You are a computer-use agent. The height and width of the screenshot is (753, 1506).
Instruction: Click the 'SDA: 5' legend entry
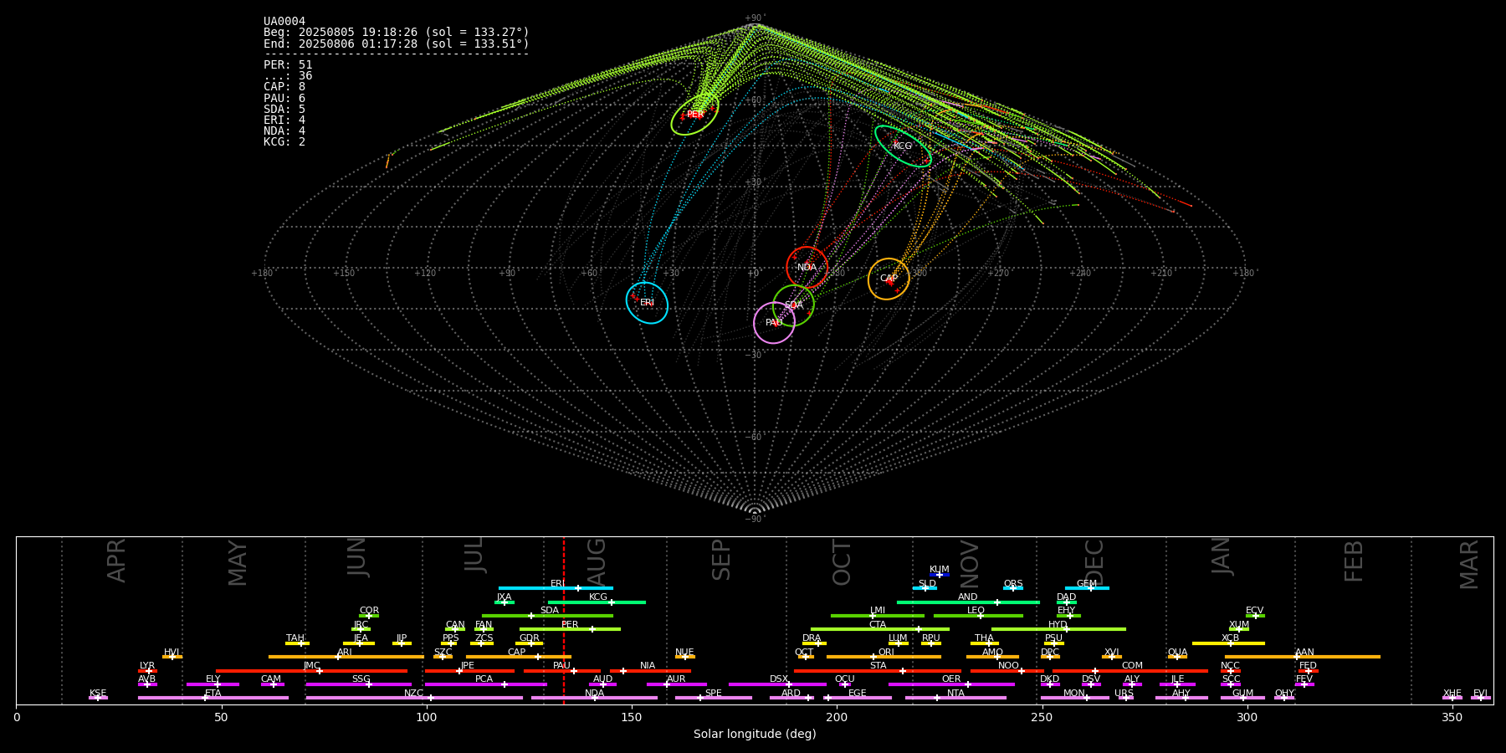tap(284, 110)
